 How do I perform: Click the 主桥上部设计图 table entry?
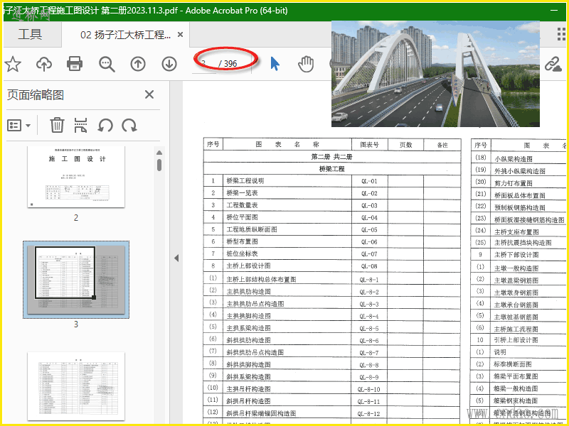click(248, 266)
